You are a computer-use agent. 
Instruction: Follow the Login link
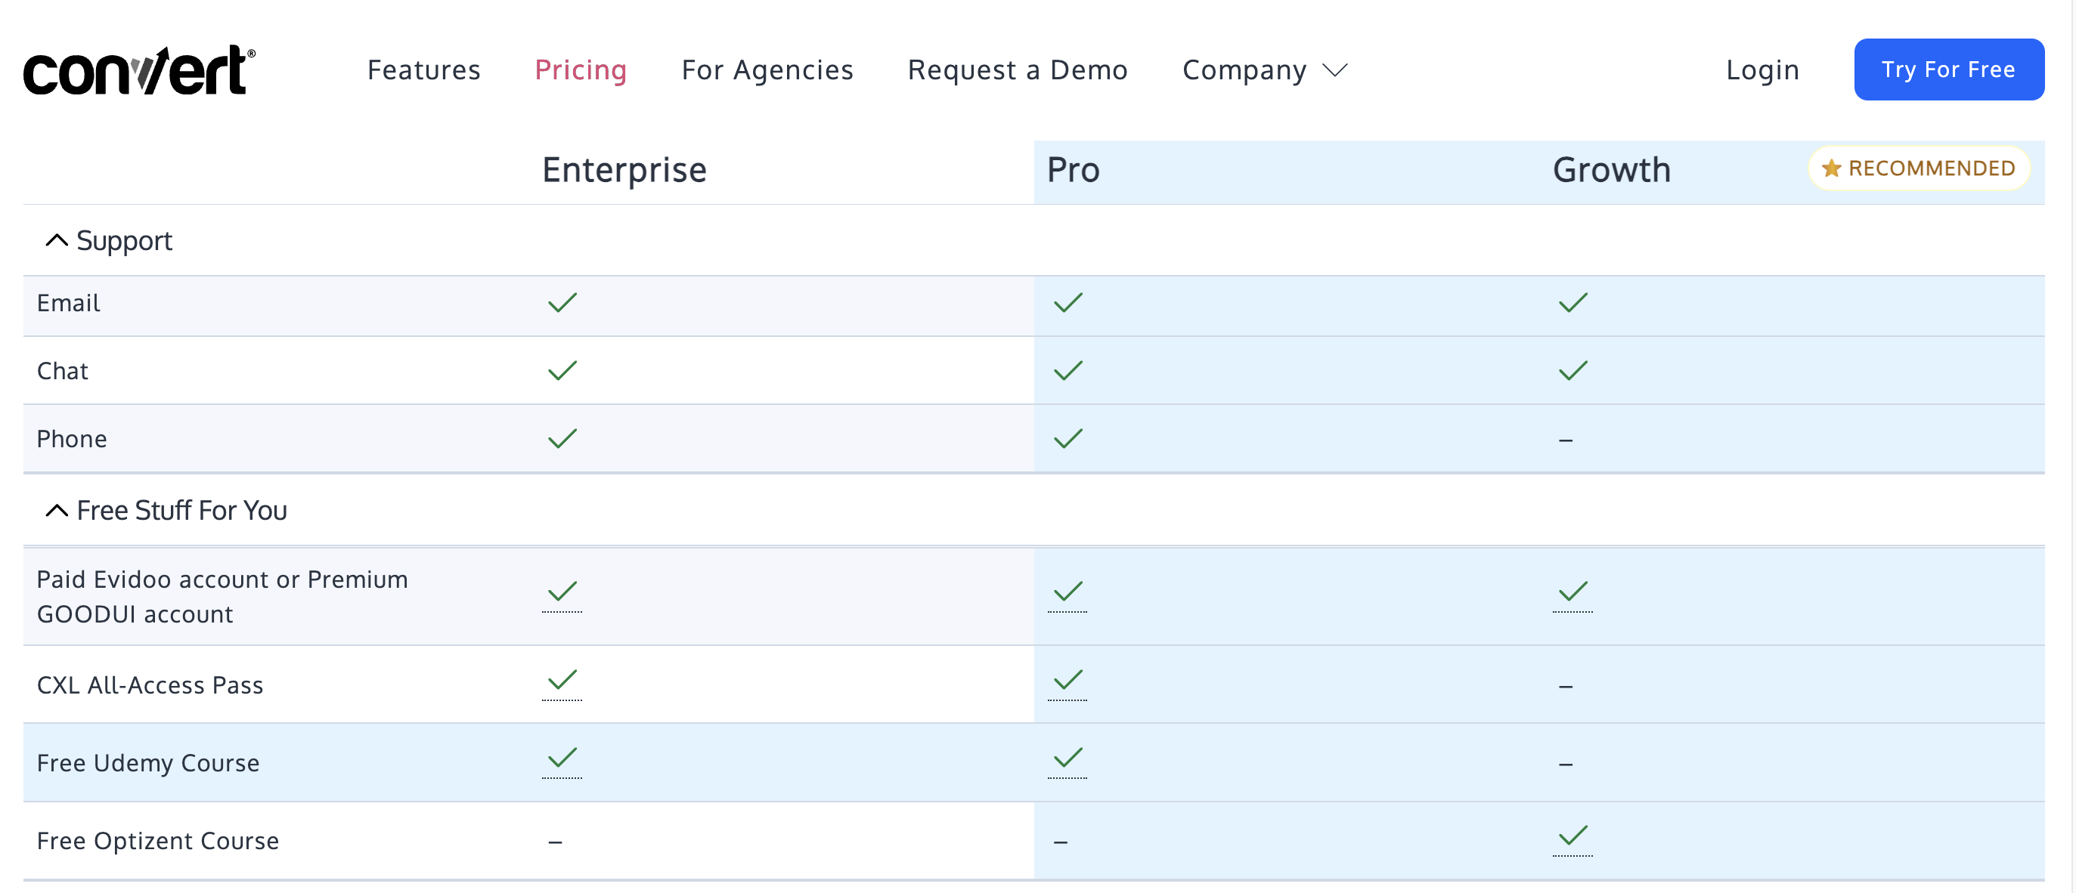click(1762, 70)
